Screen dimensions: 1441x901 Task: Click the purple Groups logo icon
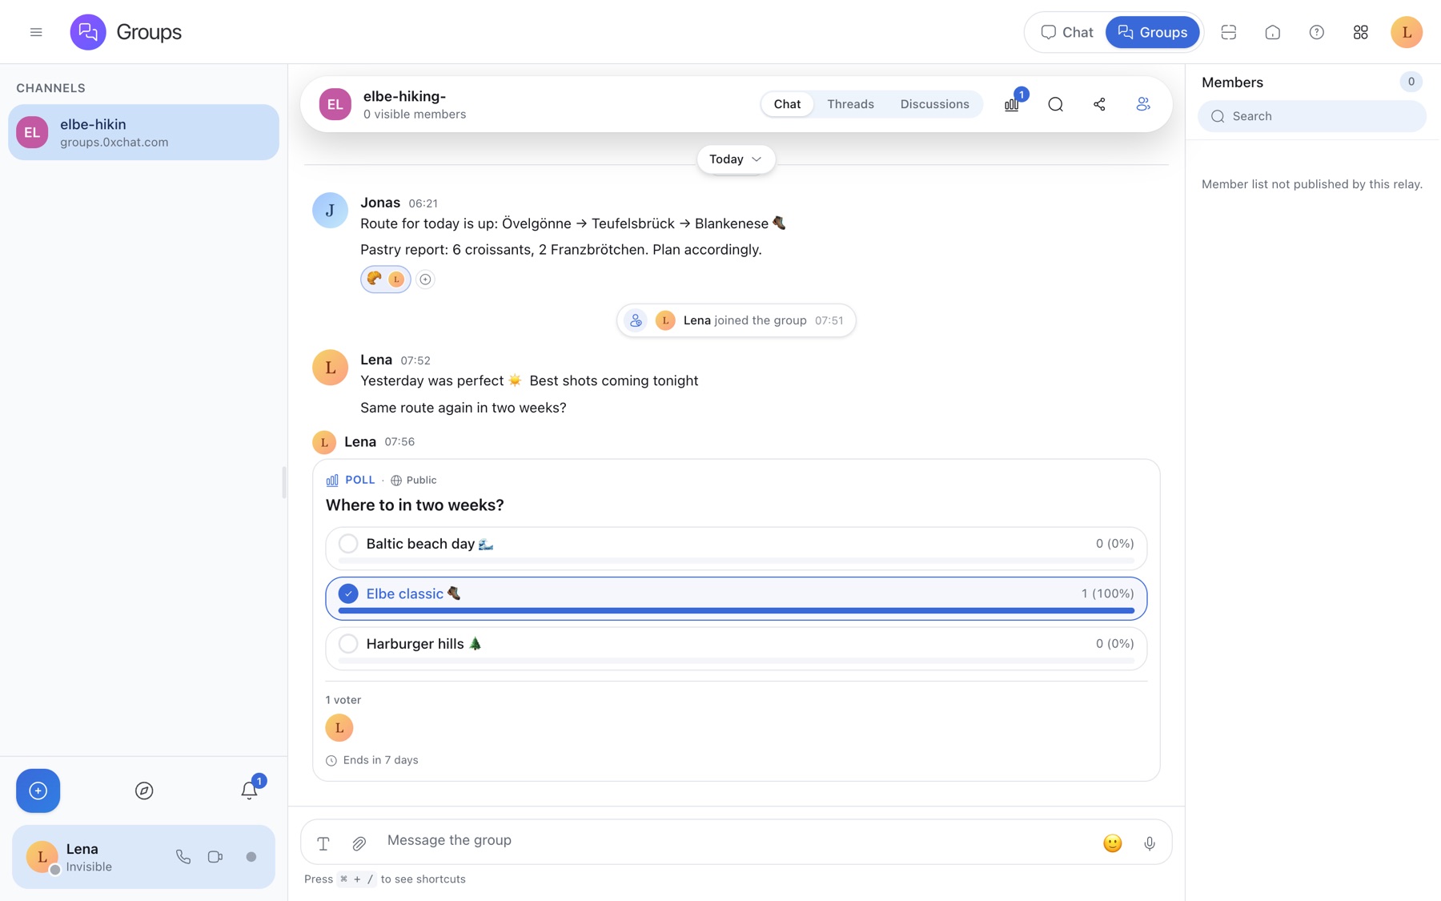pyautogui.click(x=88, y=32)
